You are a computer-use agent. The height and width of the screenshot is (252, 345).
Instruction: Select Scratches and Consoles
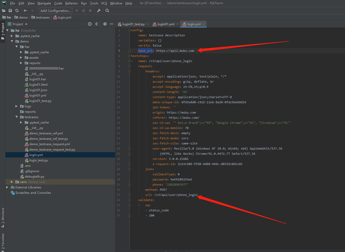[x=33, y=193]
